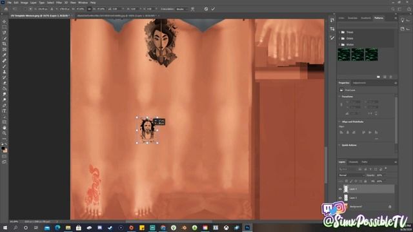This screenshot has width=413, height=232.
Task: Click the layer Opacity value field
Action: [x=379, y=175]
